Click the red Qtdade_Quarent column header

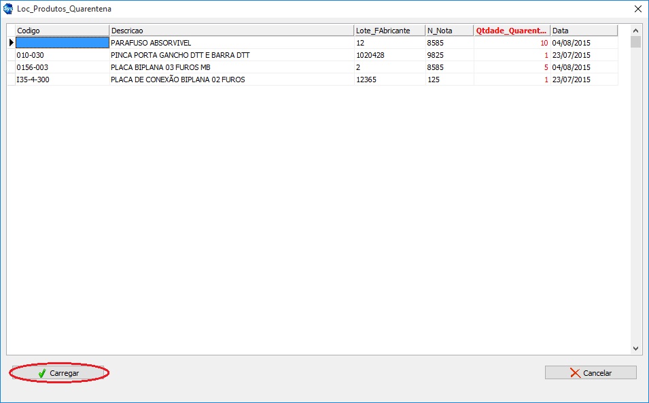point(511,31)
